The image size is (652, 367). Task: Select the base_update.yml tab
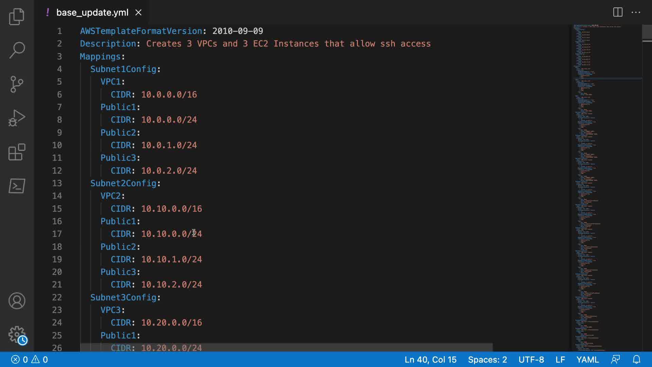click(x=92, y=13)
